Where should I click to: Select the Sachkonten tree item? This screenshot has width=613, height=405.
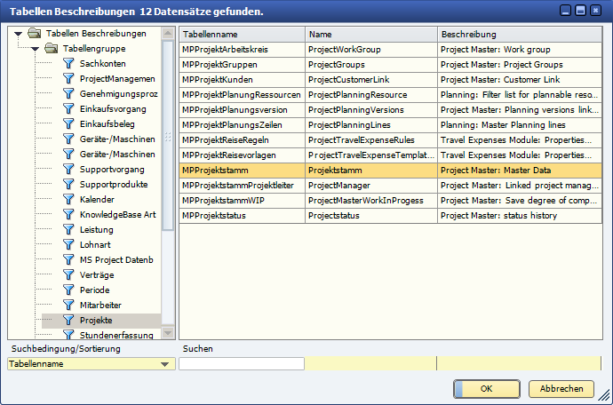pos(102,64)
